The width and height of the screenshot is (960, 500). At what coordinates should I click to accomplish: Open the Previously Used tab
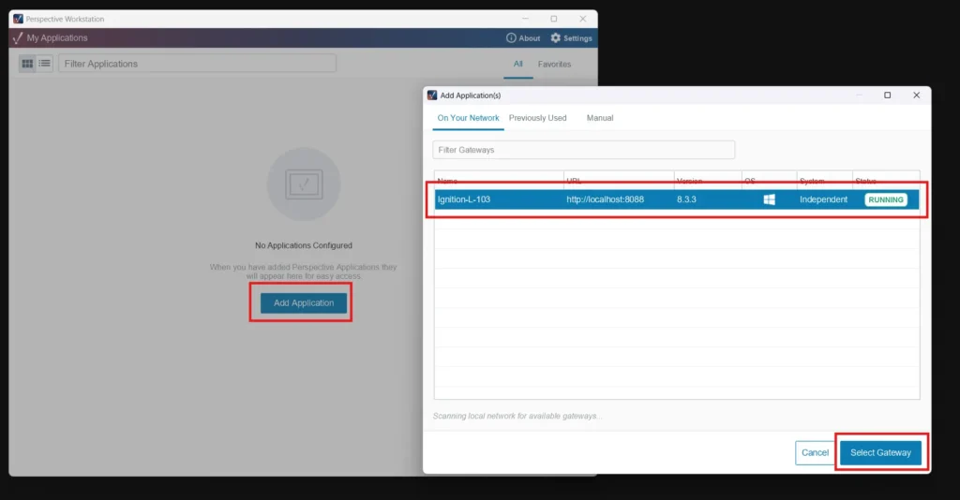[537, 118]
